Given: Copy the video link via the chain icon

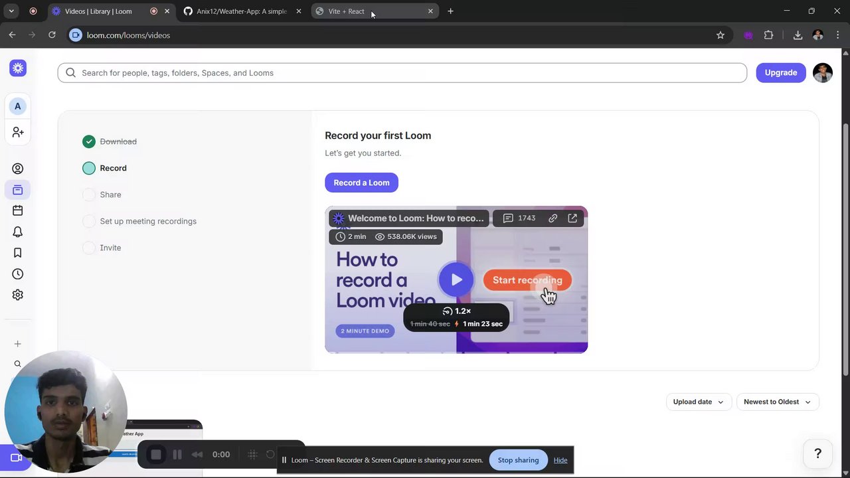Looking at the screenshot, I should tap(552, 218).
